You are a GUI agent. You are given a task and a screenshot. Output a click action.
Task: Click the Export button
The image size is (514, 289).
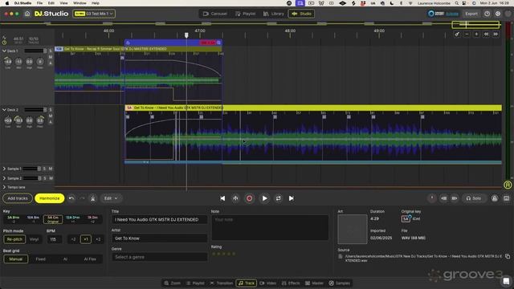(x=471, y=14)
